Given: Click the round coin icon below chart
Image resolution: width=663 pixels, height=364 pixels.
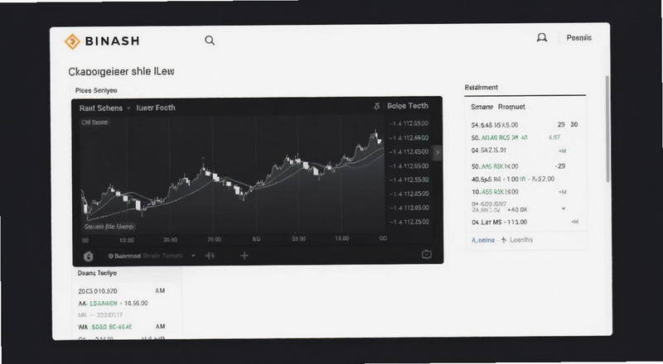Looking at the screenshot, I should [x=89, y=256].
